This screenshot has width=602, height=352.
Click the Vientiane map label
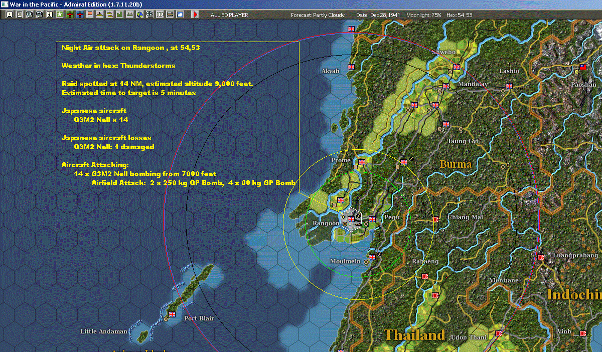coord(503,280)
